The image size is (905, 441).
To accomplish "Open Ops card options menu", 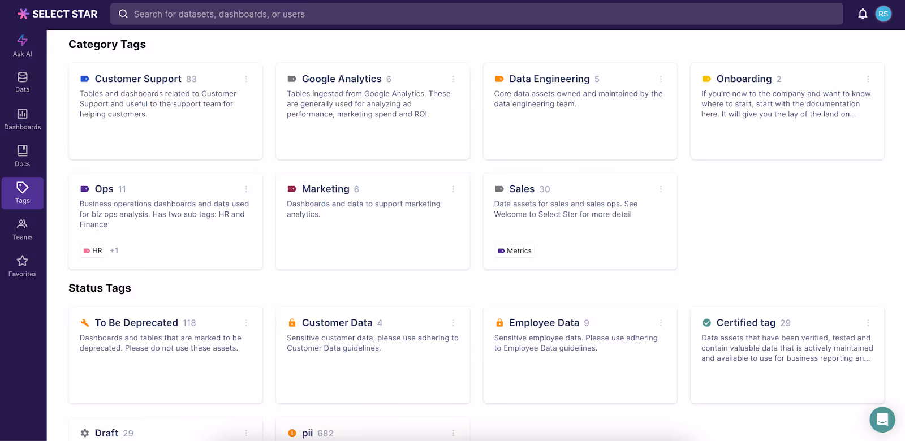I will [246, 189].
